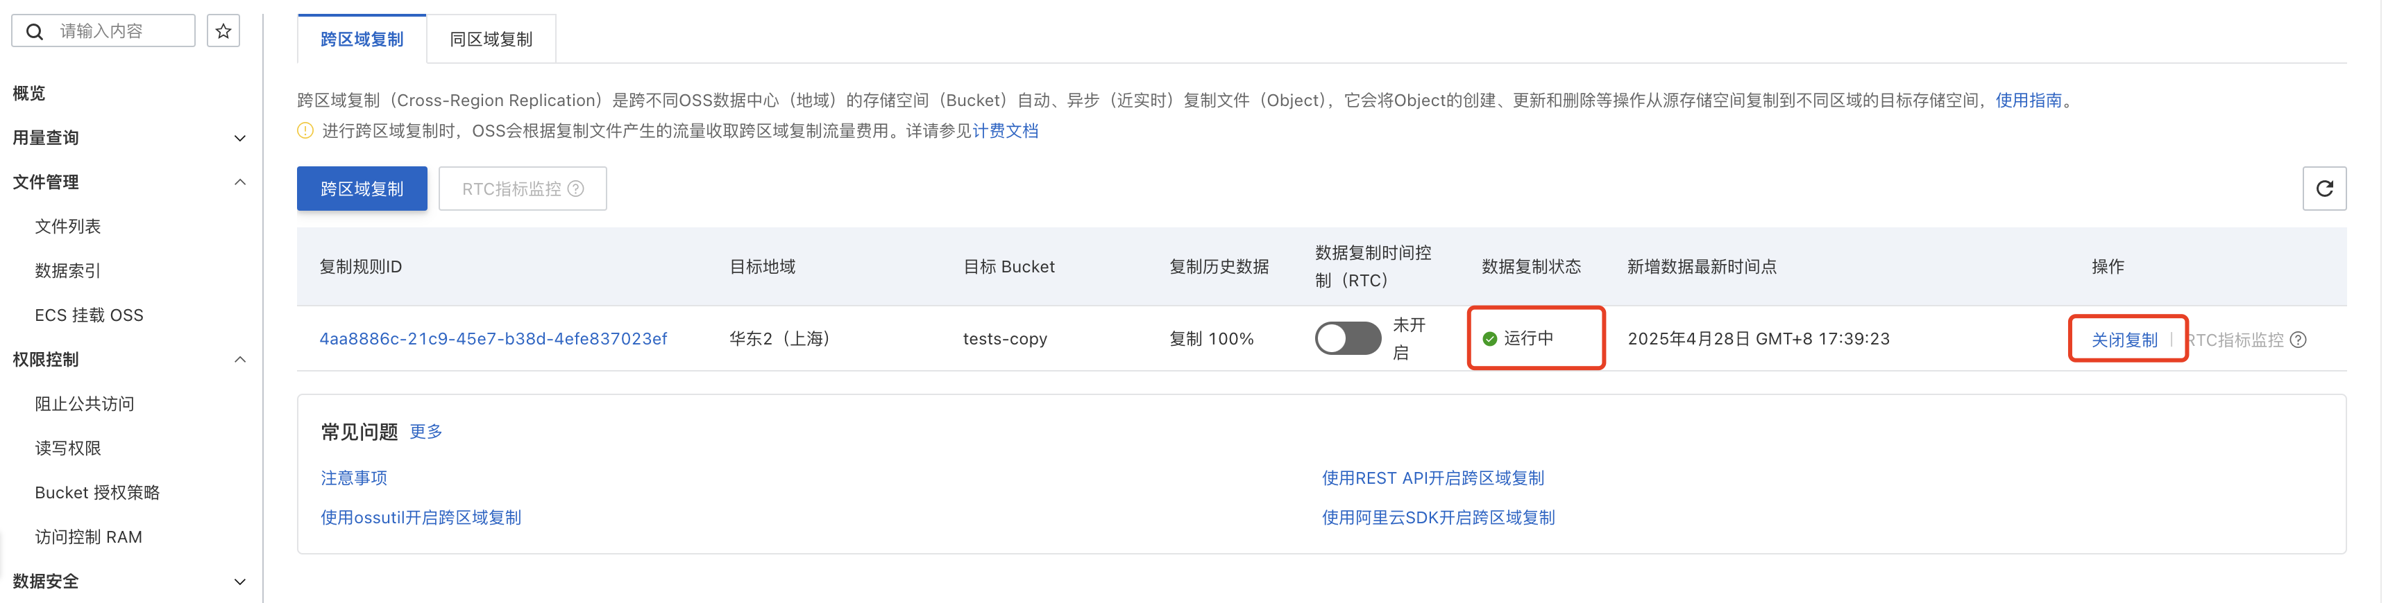The image size is (2404, 603).
Task: Click the refresh icon button
Action: pyautogui.click(x=2323, y=189)
